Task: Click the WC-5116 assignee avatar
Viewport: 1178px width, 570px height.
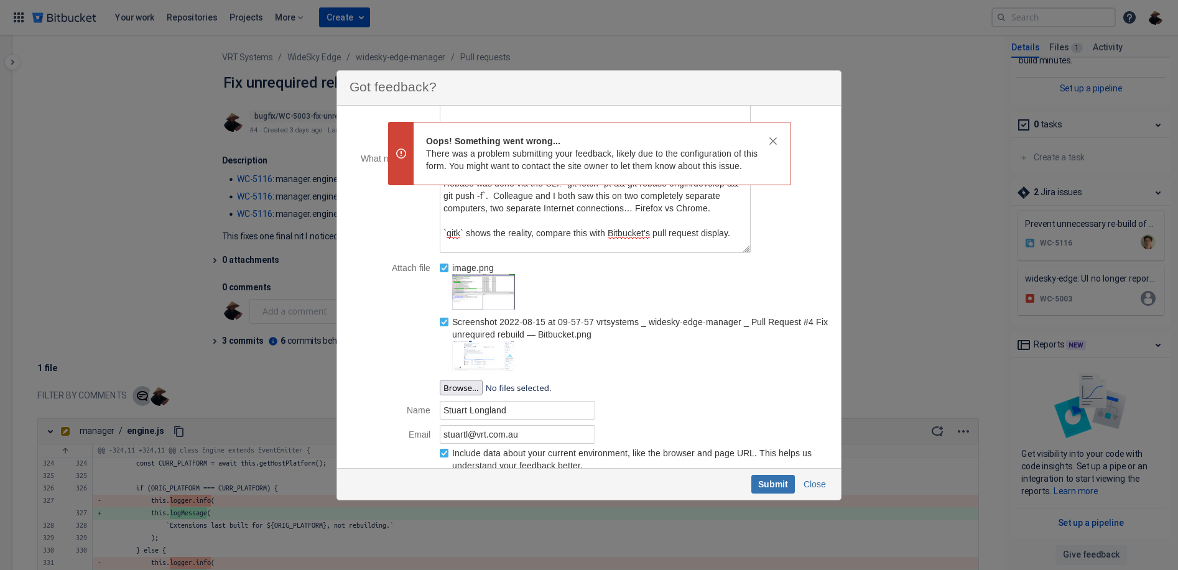Action: (x=1148, y=242)
